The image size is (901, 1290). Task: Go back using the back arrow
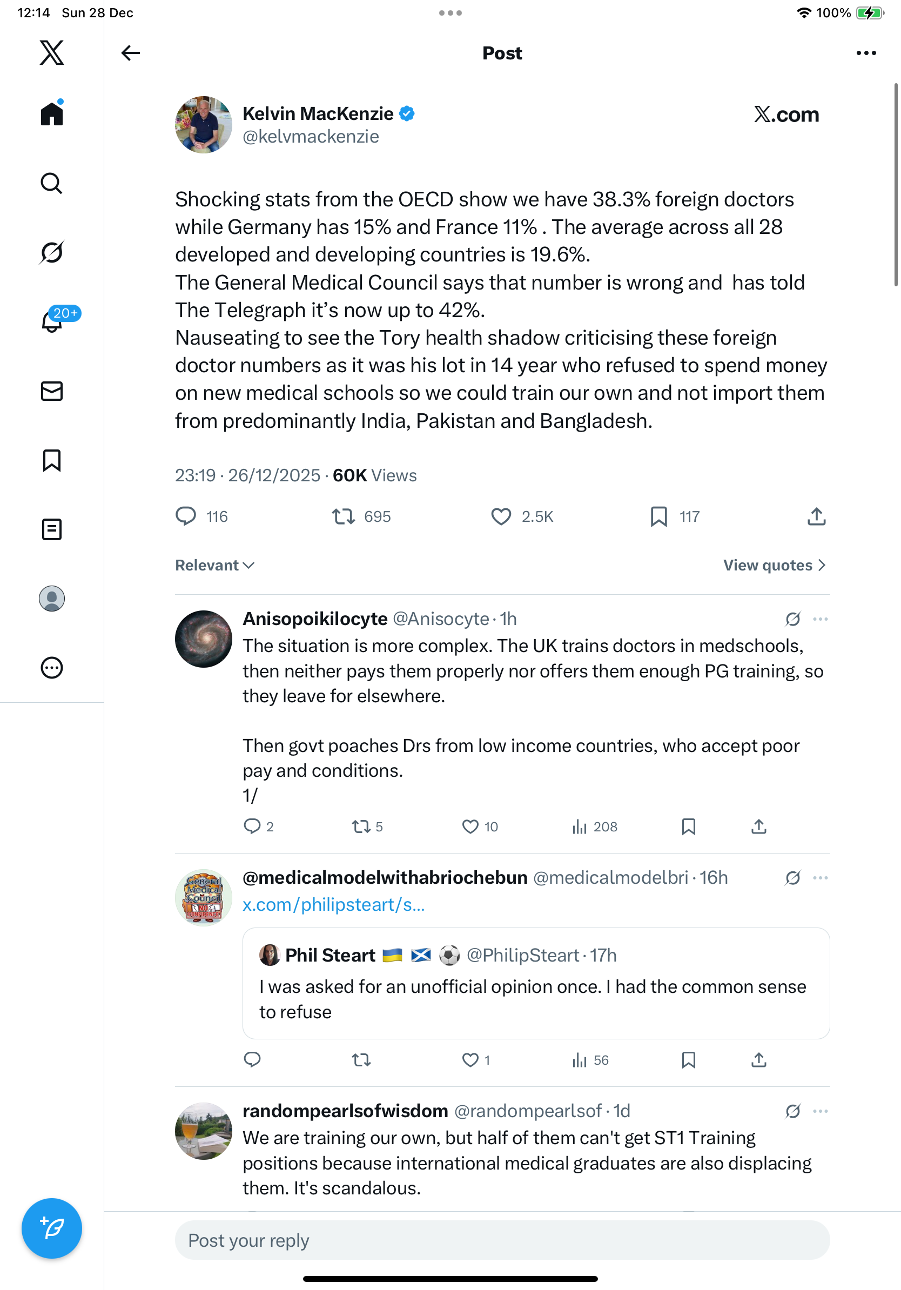(130, 53)
